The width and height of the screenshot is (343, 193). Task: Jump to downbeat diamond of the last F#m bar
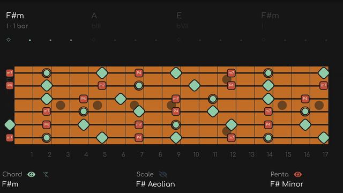tap(264, 40)
